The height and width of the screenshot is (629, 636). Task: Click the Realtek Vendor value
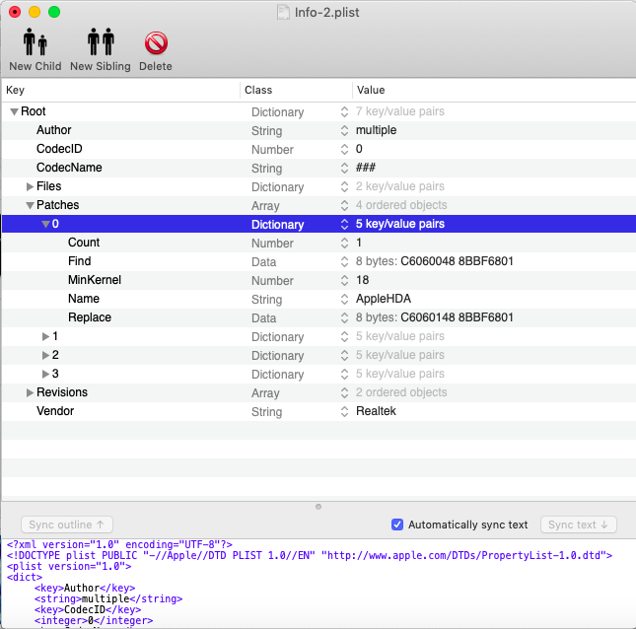376,411
